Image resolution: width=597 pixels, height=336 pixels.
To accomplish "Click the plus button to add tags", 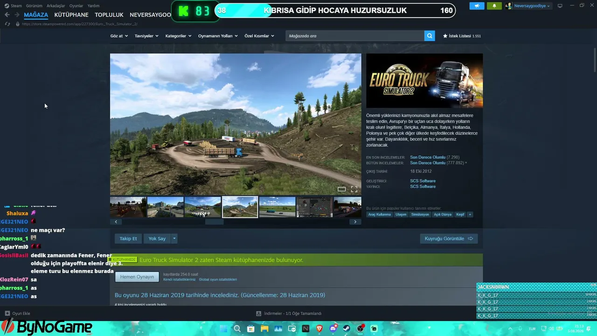I will click(470, 214).
